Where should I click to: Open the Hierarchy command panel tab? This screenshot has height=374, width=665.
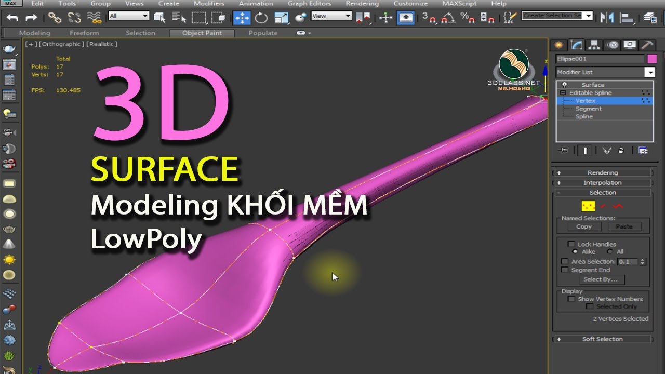tap(594, 45)
